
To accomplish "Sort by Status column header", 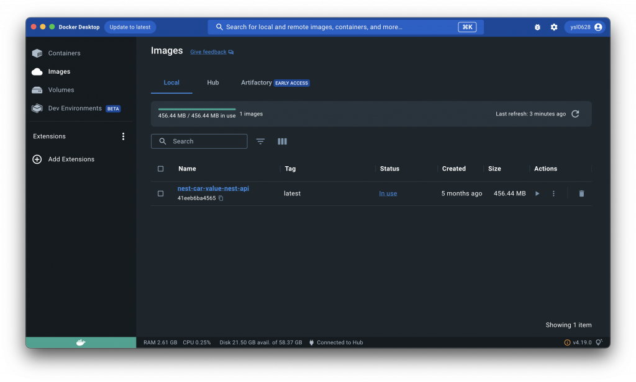I will [x=389, y=169].
